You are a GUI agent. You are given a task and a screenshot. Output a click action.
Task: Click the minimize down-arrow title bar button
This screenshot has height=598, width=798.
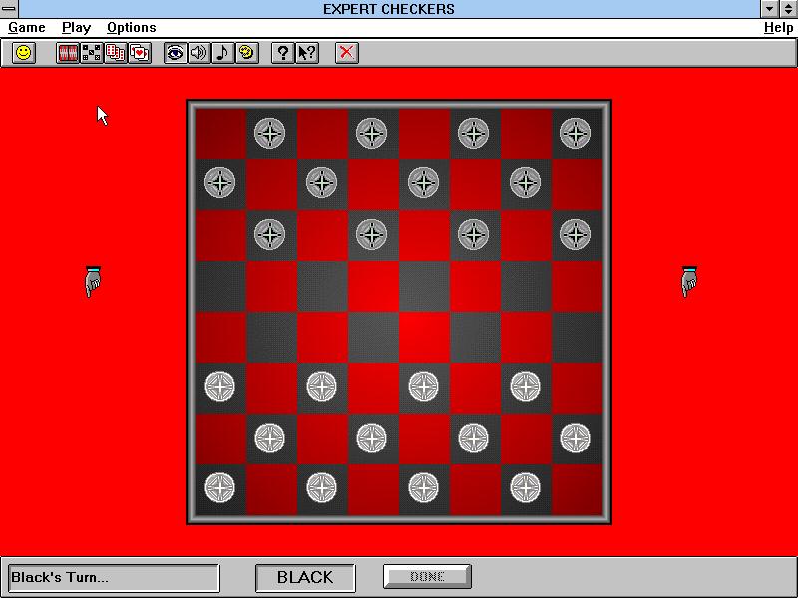point(769,9)
